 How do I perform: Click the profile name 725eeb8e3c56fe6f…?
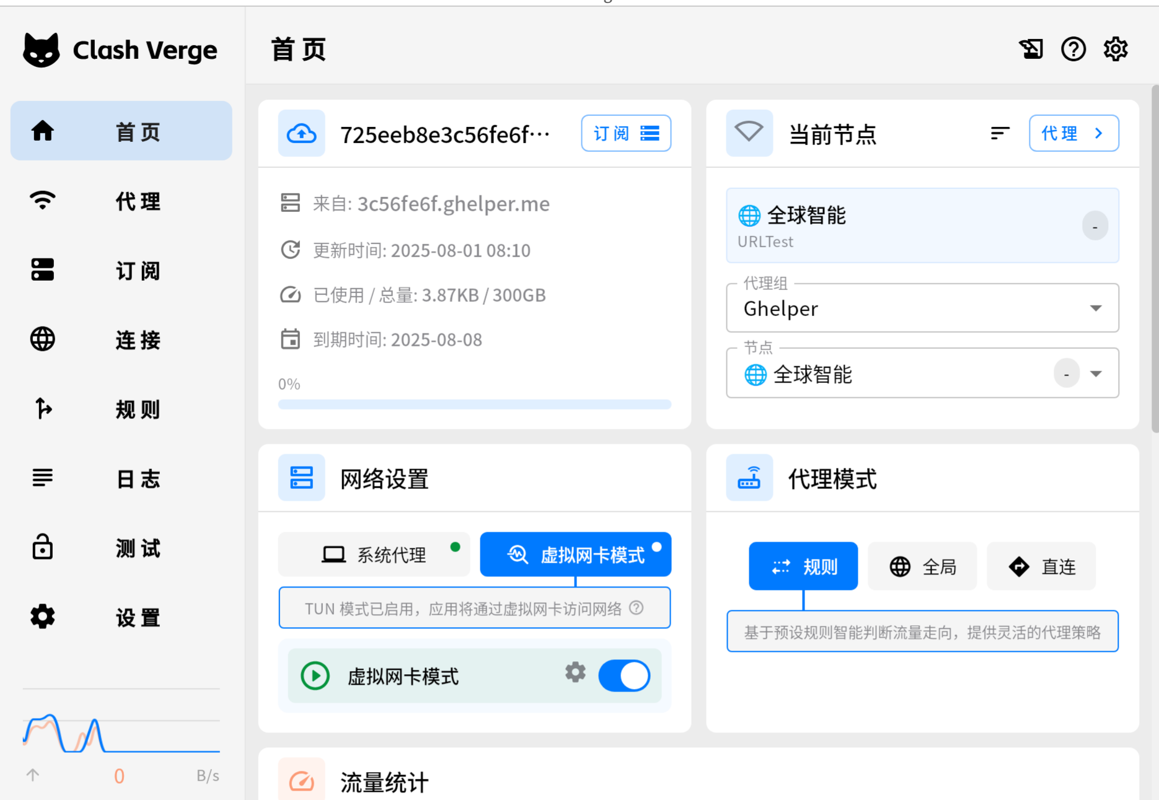click(446, 134)
